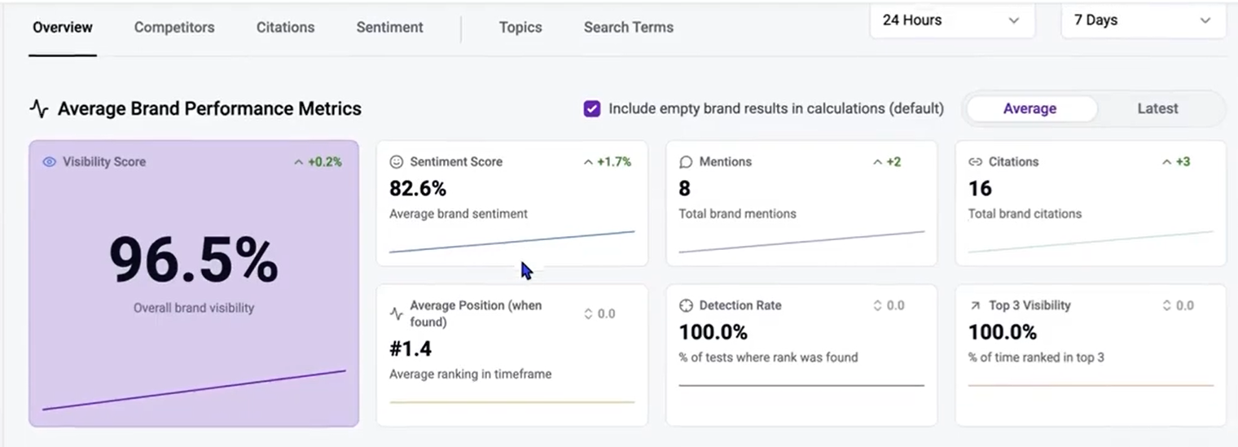Uncheck Include empty brand results checkbox
1238x447 pixels.
click(592, 109)
